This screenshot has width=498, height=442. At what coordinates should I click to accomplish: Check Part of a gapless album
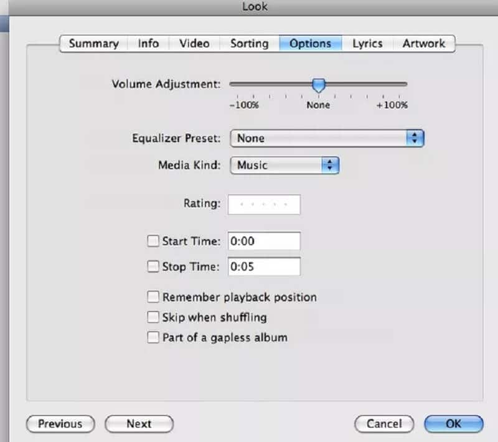coord(153,337)
